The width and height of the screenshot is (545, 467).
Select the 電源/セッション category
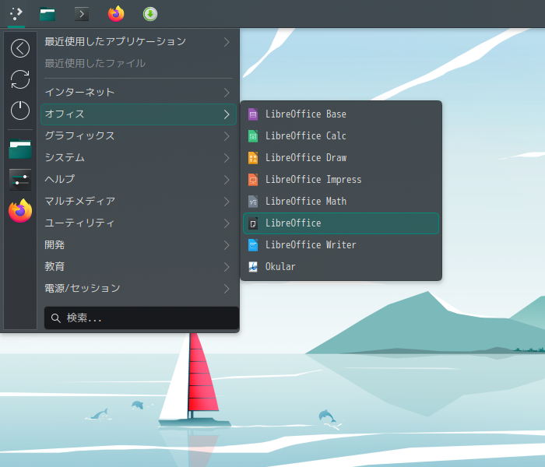tap(139, 289)
